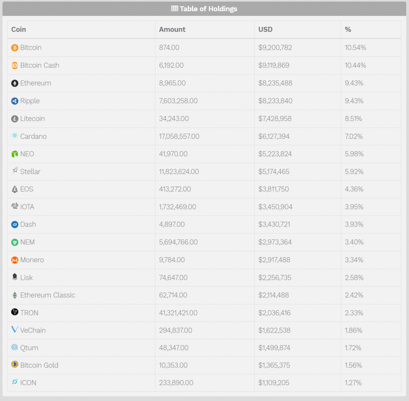Click the NEO green logo icon
This screenshot has width=409, height=401.
click(x=15, y=154)
